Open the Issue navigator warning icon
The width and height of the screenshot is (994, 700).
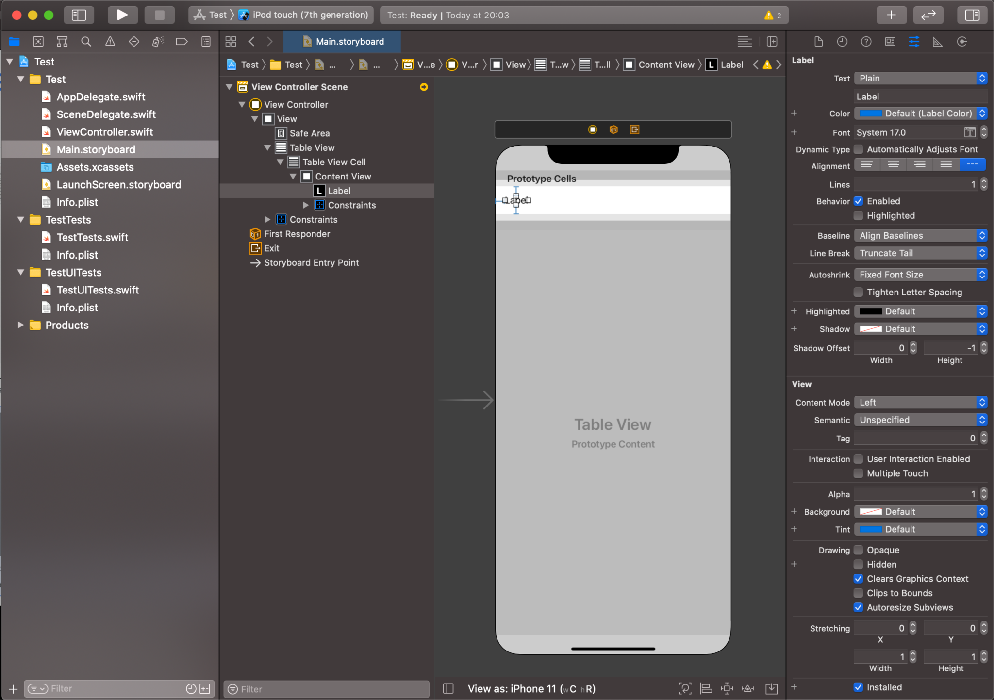(x=110, y=42)
